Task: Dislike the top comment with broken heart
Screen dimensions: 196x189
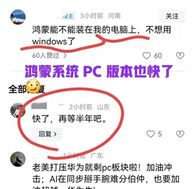Action: tap(180, 56)
